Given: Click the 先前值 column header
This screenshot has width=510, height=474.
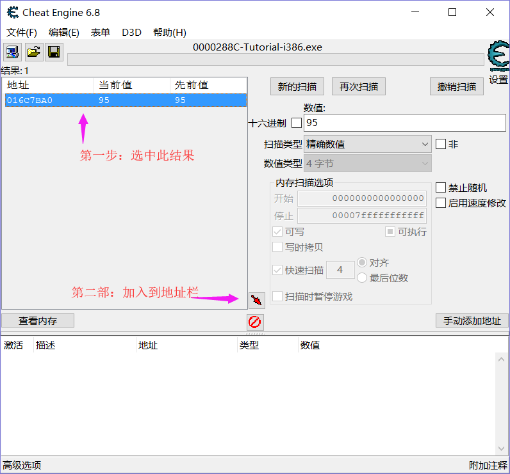Looking at the screenshot, I should tap(208, 85).
